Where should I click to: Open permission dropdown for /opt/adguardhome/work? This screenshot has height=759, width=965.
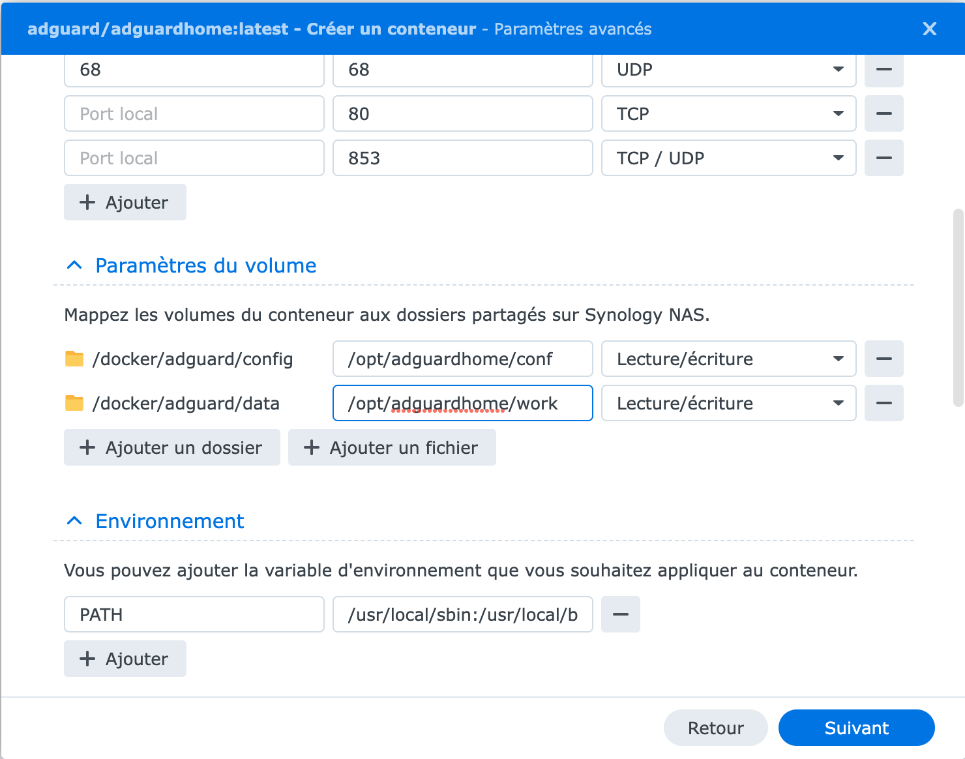(x=728, y=403)
